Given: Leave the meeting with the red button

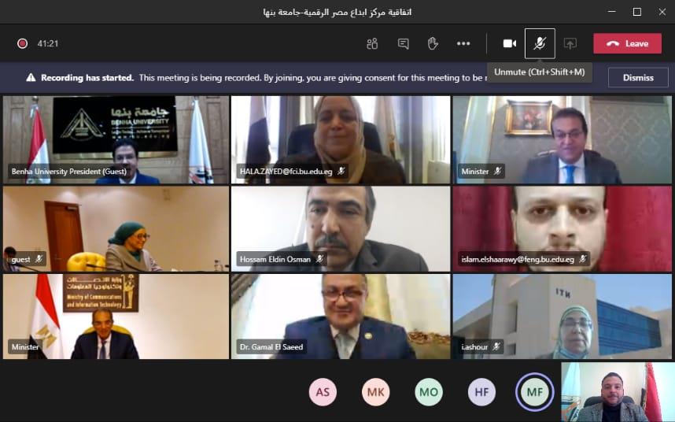Looking at the screenshot, I should click(x=627, y=43).
